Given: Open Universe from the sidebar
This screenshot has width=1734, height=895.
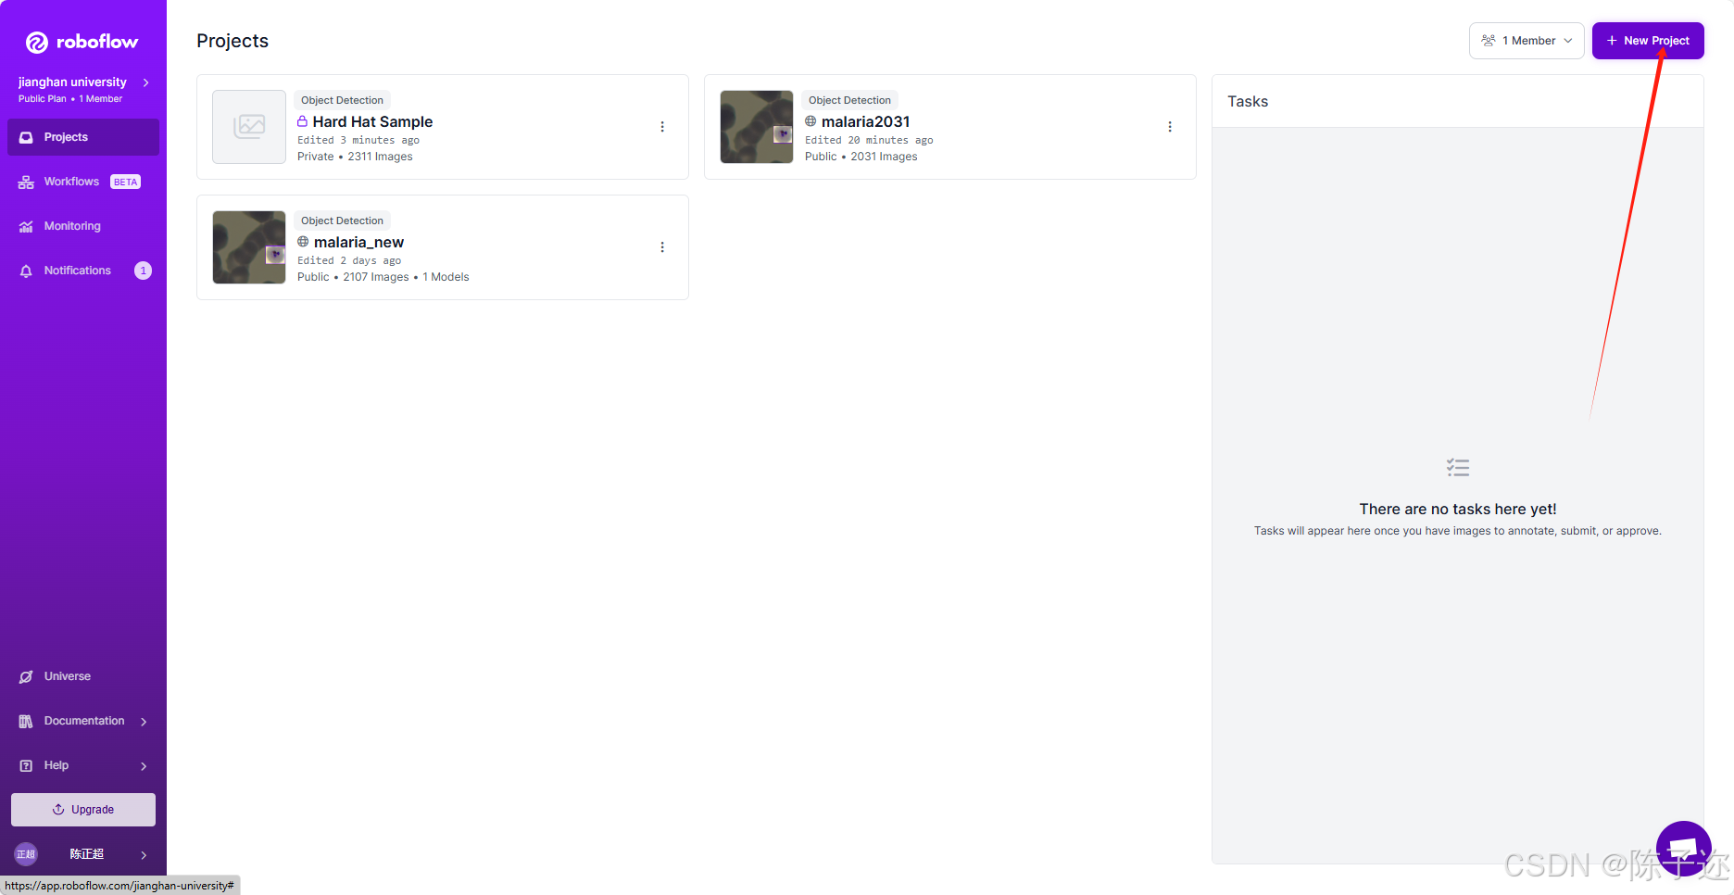Looking at the screenshot, I should 83,676.
